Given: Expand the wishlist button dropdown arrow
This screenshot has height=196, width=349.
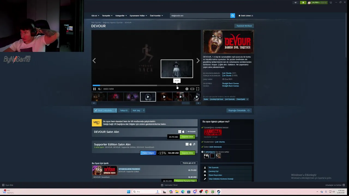Looking at the screenshot, I should [x=116, y=110].
